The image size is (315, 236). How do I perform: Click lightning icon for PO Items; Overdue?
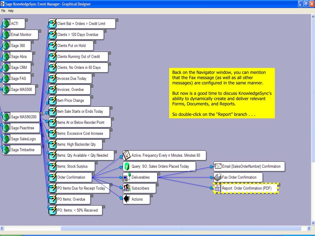point(53,199)
